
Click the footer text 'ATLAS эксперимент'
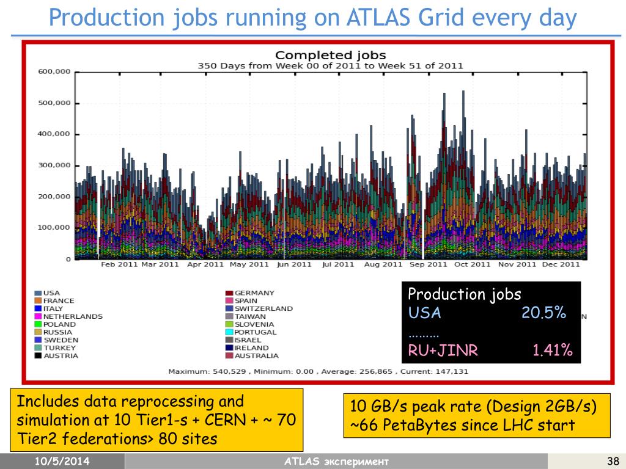coord(336,462)
